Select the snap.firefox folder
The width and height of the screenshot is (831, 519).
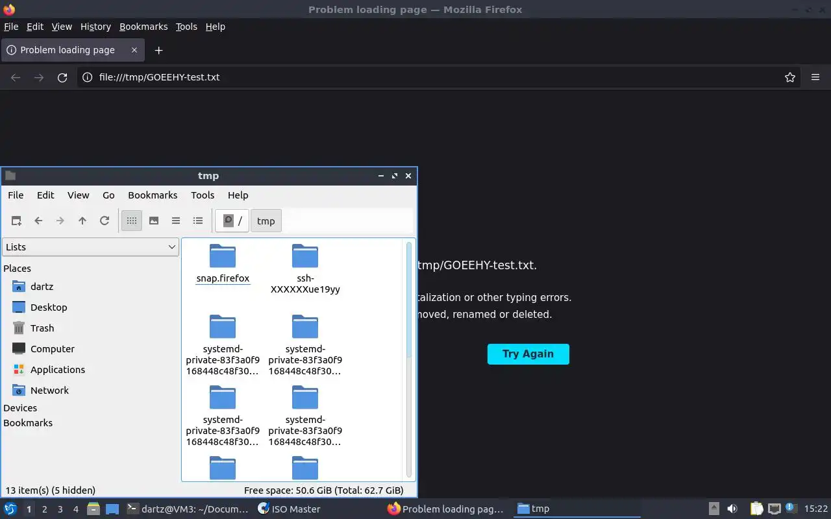[x=223, y=264]
